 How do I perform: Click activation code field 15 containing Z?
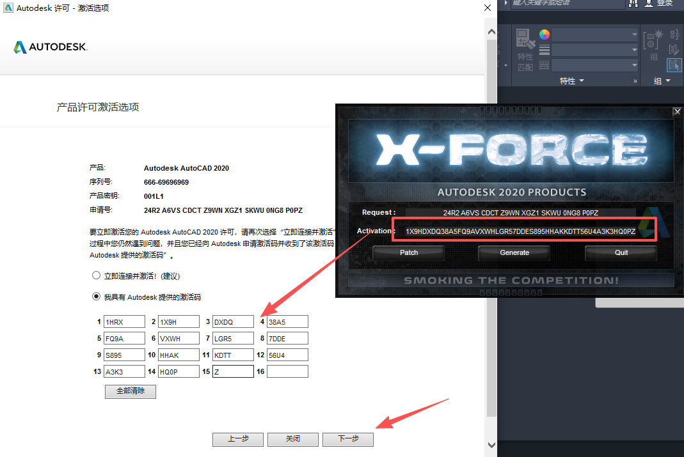[x=233, y=371]
